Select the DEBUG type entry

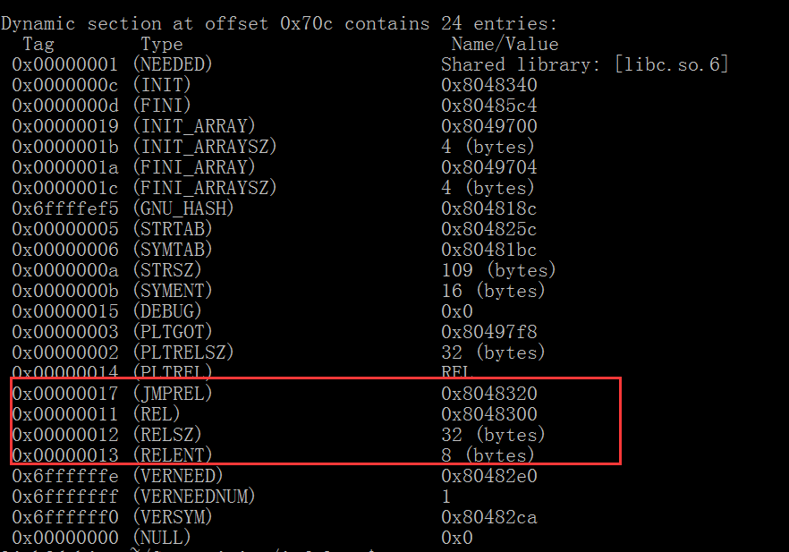(167, 312)
